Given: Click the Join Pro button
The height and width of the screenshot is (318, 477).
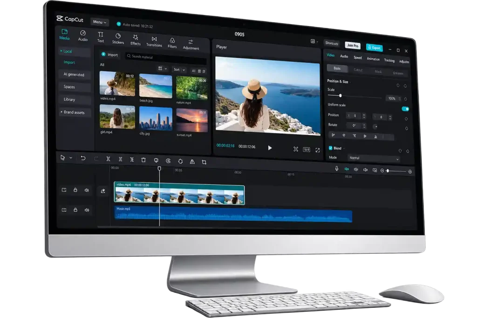Looking at the screenshot, I should coord(353,46).
